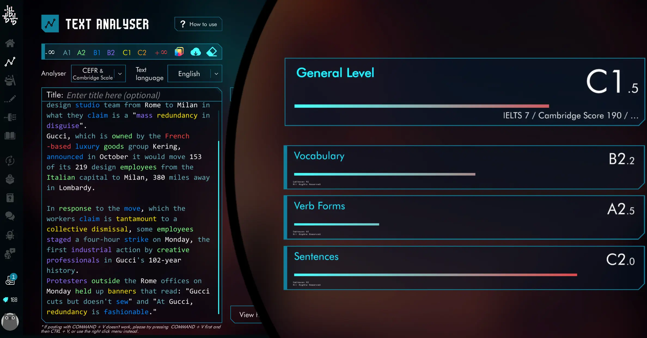
Task: Click the View More button at bottom
Action: [248, 315]
